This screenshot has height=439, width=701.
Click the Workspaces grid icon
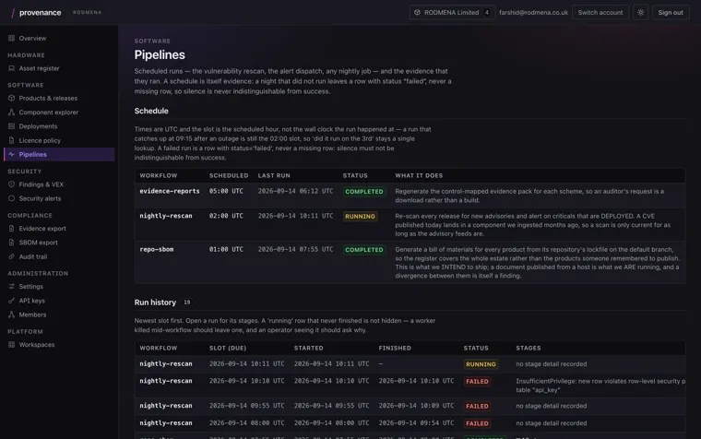(12, 345)
